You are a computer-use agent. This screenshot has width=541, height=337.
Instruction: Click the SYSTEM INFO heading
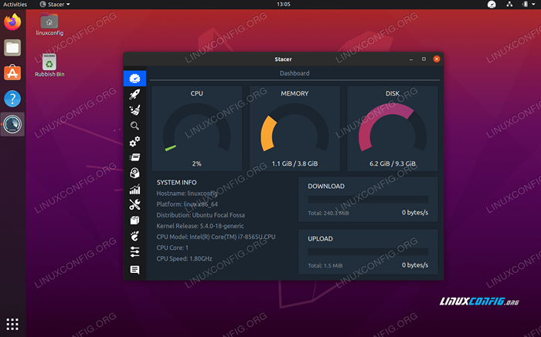(x=177, y=183)
